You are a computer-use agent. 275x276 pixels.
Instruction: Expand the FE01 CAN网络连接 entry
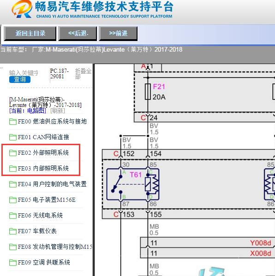(x=43, y=137)
